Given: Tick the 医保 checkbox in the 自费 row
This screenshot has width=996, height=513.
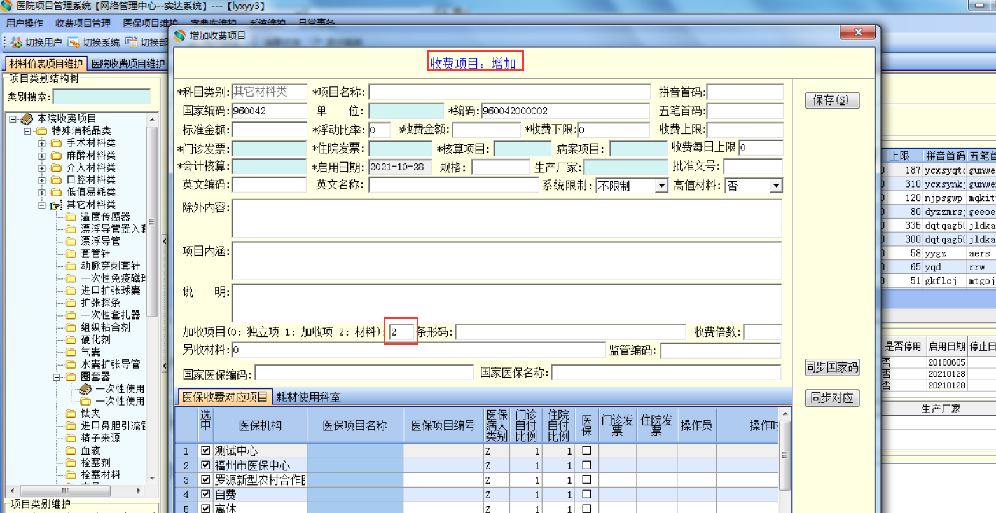Looking at the screenshot, I should click(586, 495).
